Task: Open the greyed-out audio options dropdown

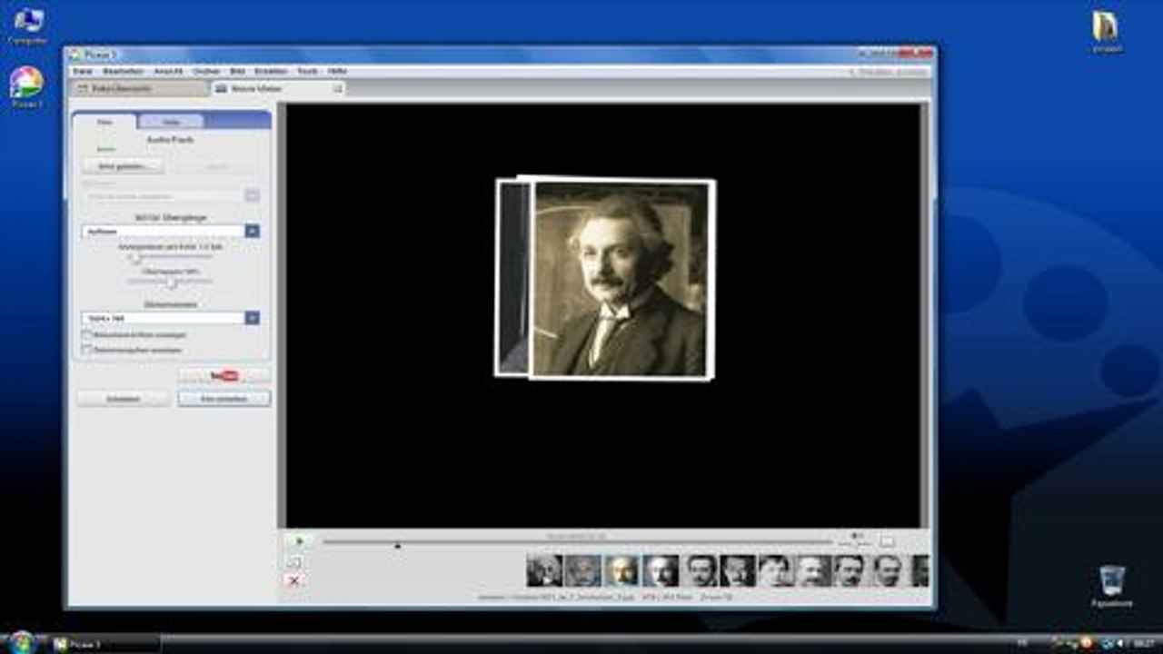Action: tap(171, 195)
